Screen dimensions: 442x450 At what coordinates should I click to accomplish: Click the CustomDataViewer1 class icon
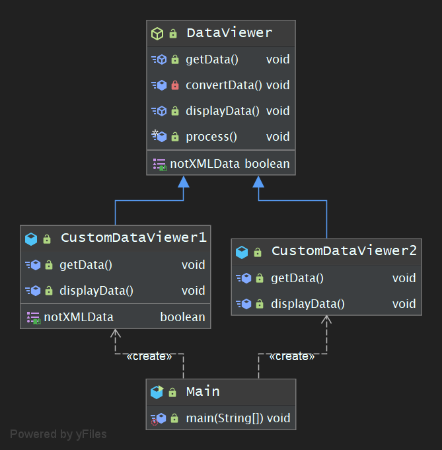pyautogui.click(x=31, y=239)
